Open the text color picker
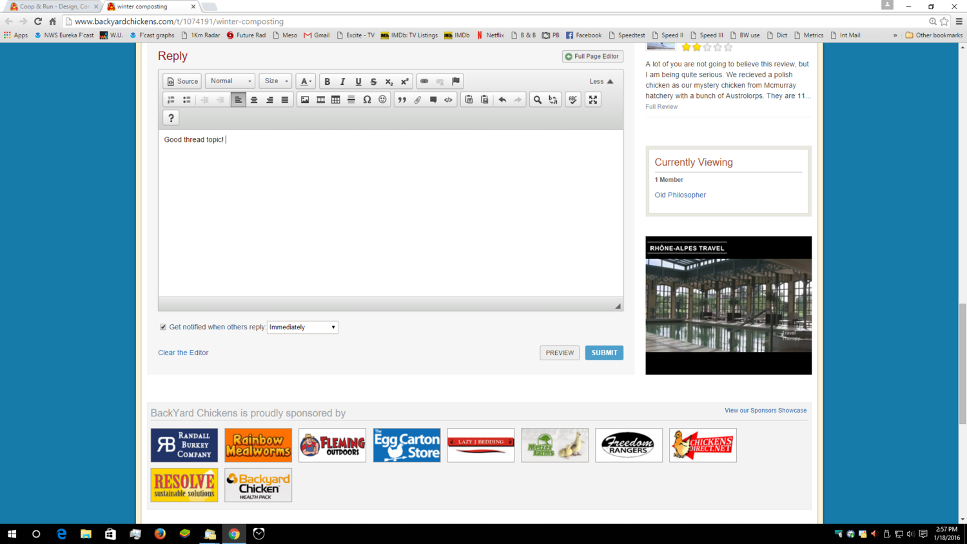967x544 pixels. (306, 82)
